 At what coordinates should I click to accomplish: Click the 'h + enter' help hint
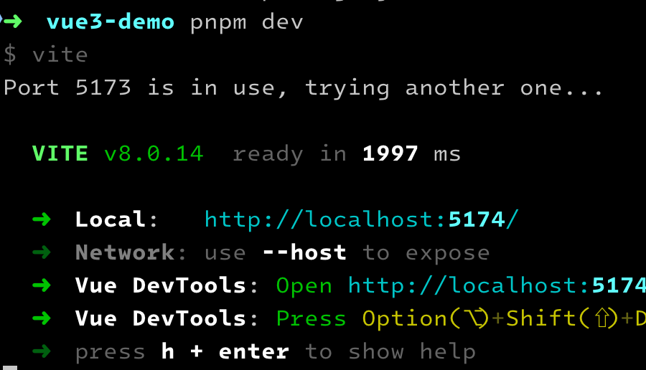[225, 351]
